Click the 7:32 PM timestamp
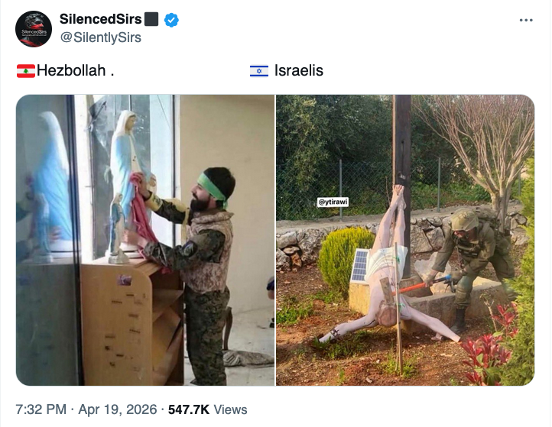 pyautogui.click(x=41, y=409)
